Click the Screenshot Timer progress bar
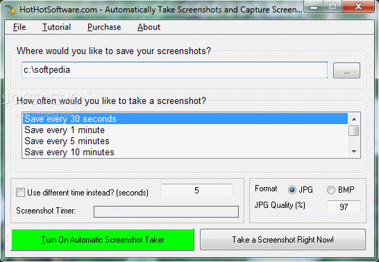Image resolution: width=379 pixels, height=262 pixels. [x=166, y=211]
